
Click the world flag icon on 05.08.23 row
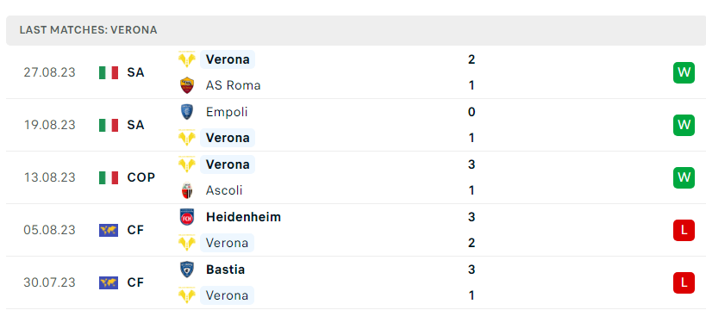(109, 231)
